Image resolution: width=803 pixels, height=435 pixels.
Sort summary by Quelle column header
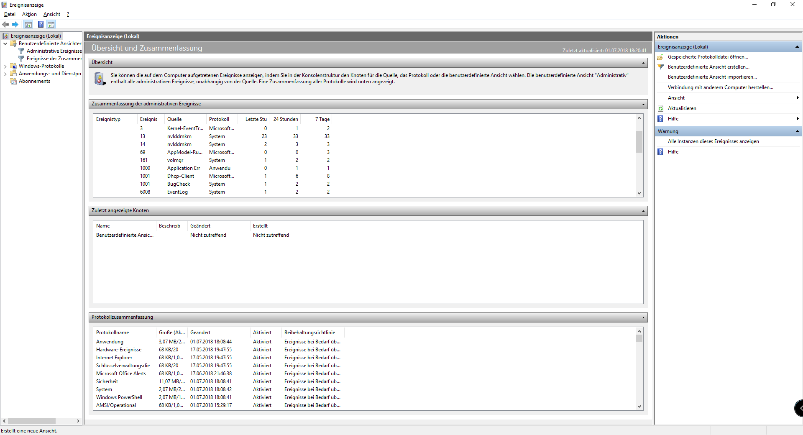pos(185,119)
